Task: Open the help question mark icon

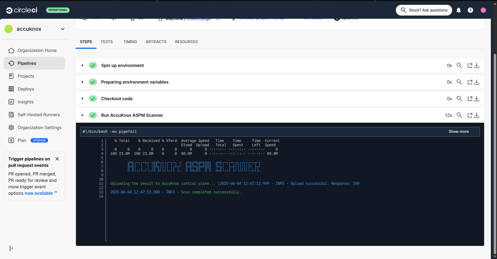Action: (470, 10)
